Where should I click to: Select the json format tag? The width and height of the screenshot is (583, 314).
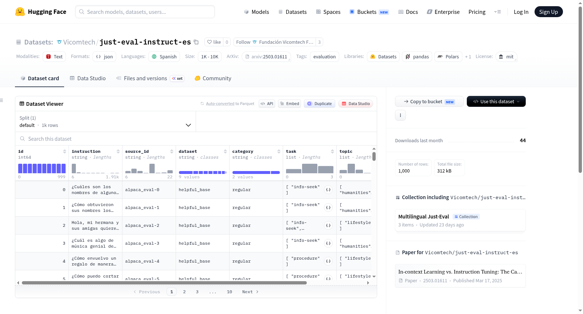105,57
